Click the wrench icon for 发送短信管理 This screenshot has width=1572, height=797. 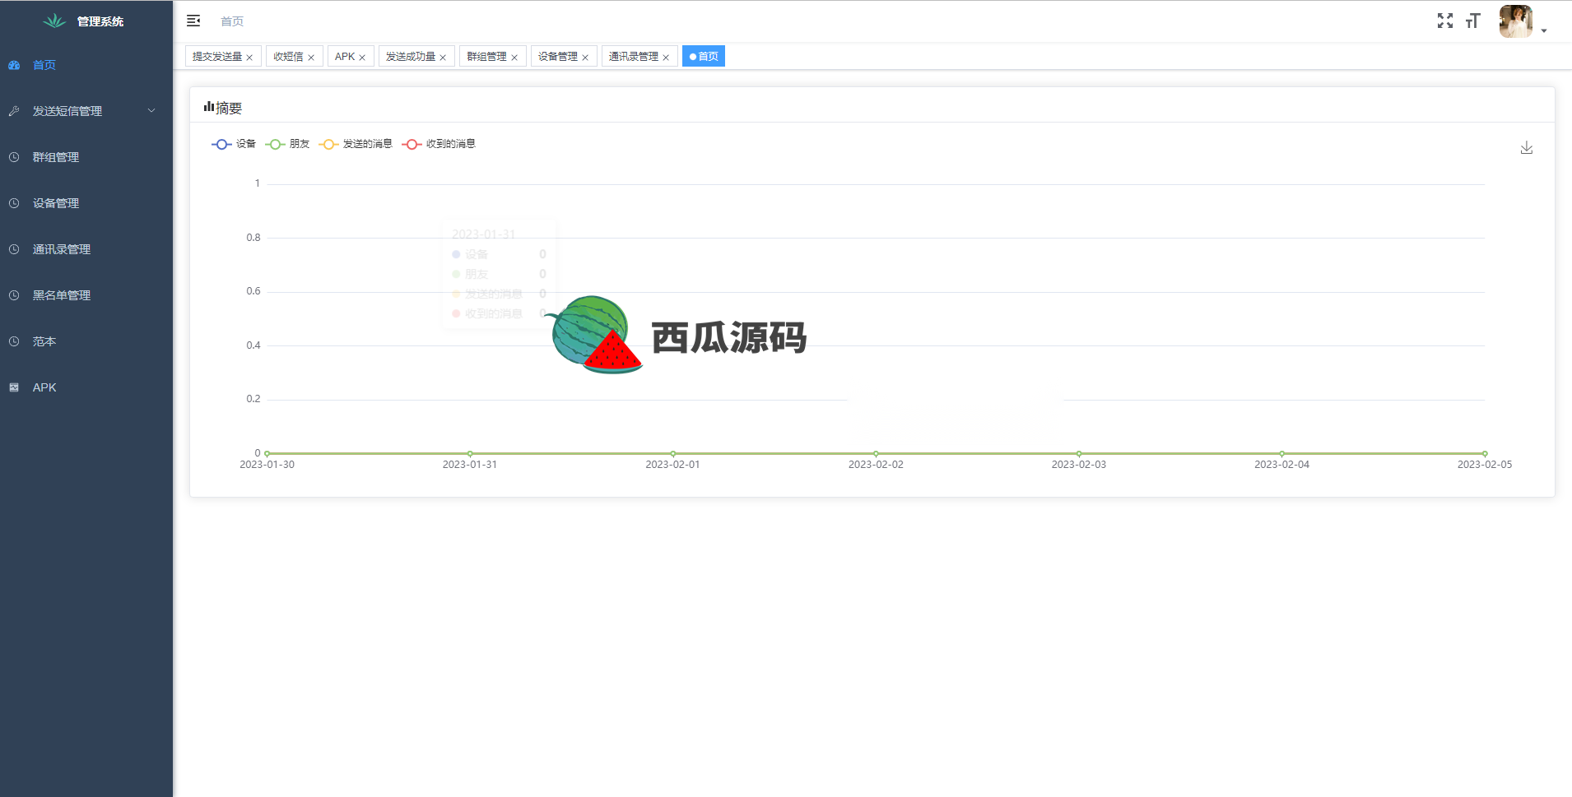[14, 111]
